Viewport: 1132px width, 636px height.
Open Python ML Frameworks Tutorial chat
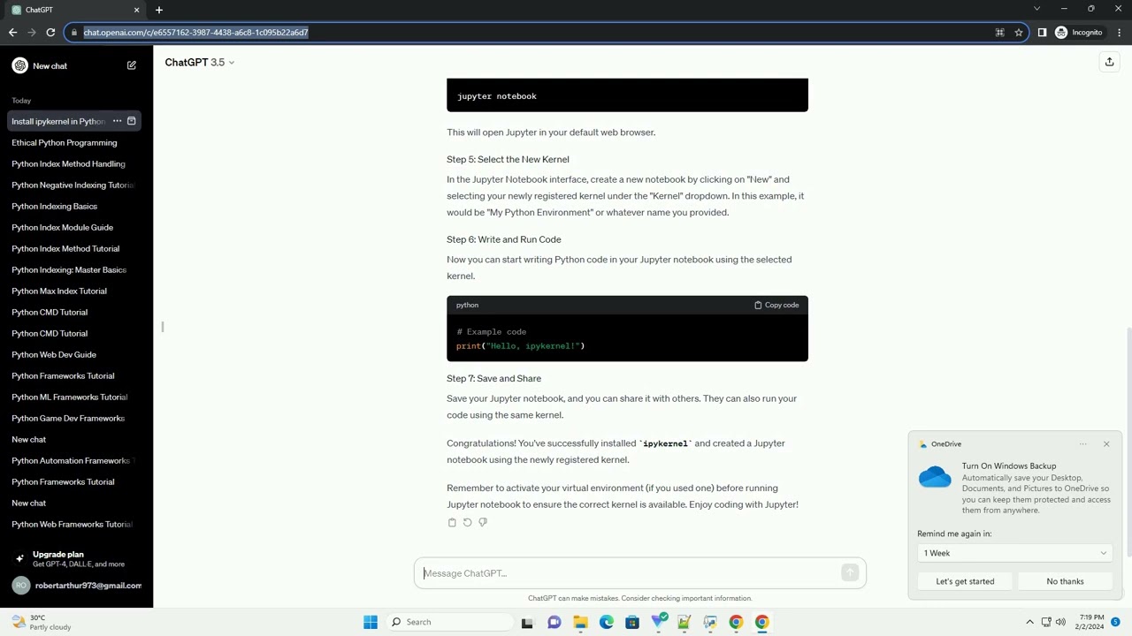[x=74, y=397]
